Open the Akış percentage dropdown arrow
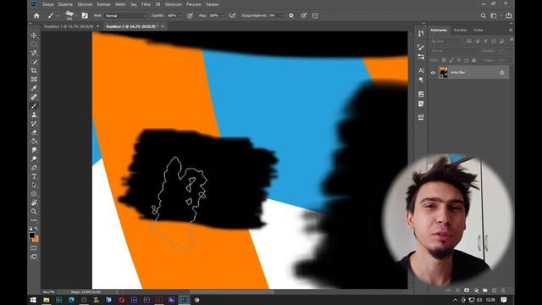 coord(223,15)
